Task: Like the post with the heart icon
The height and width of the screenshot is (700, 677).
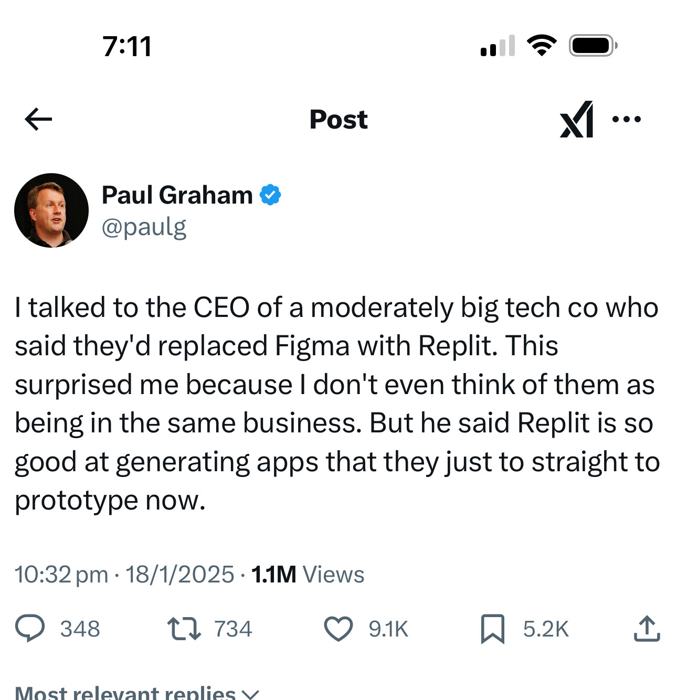Action: point(338,629)
